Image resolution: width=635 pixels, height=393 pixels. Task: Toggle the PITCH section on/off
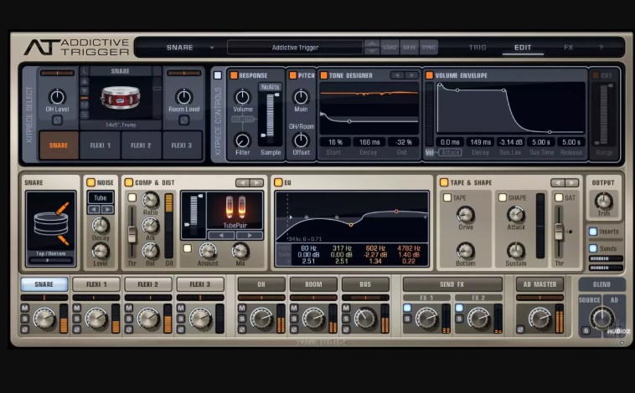(x=293, y=75)
